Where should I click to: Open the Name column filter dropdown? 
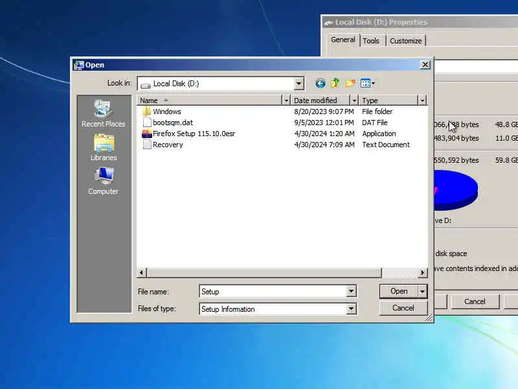point(286,100)
